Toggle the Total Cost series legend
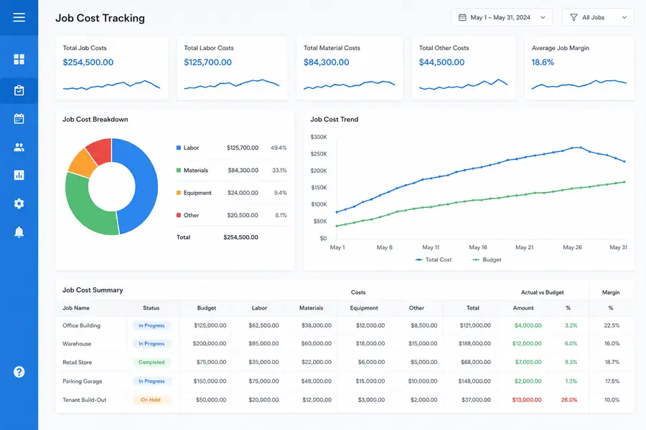646x430 pixels. point(434,259)
